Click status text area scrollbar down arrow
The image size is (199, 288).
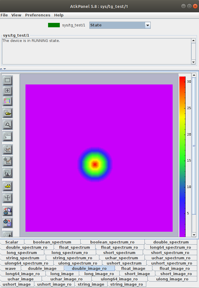tap(193, 62)
